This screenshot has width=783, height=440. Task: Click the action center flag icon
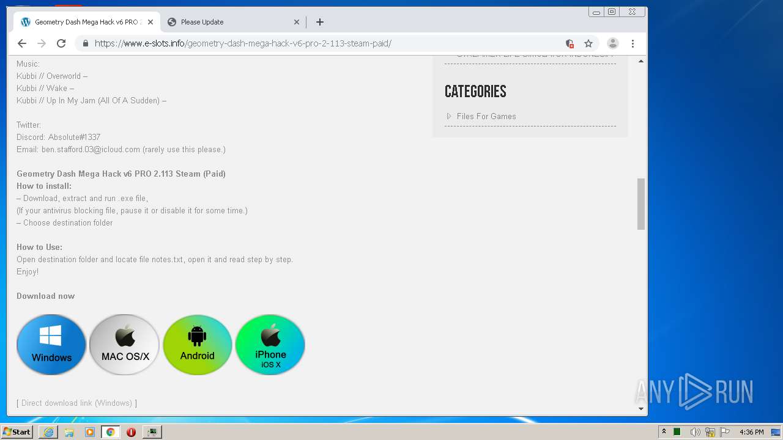pyautogui.click(x=725, y=432)
